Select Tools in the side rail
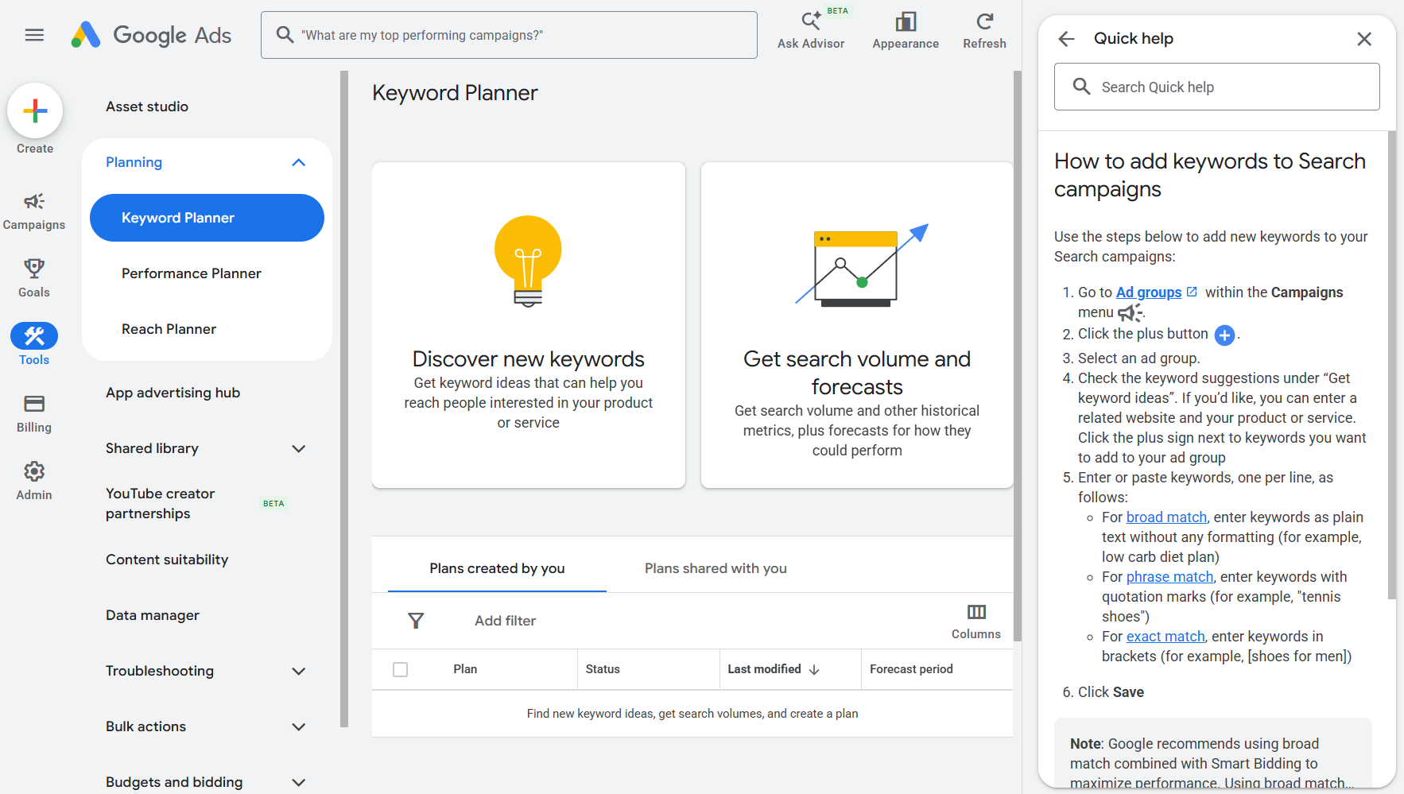1404x794 pixels. tap(34, 344)
